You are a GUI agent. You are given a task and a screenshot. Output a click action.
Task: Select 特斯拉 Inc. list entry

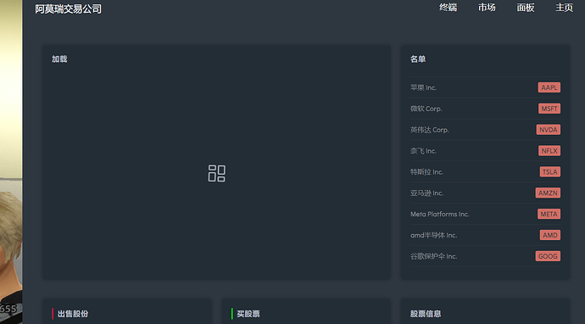tap(426, 171)
